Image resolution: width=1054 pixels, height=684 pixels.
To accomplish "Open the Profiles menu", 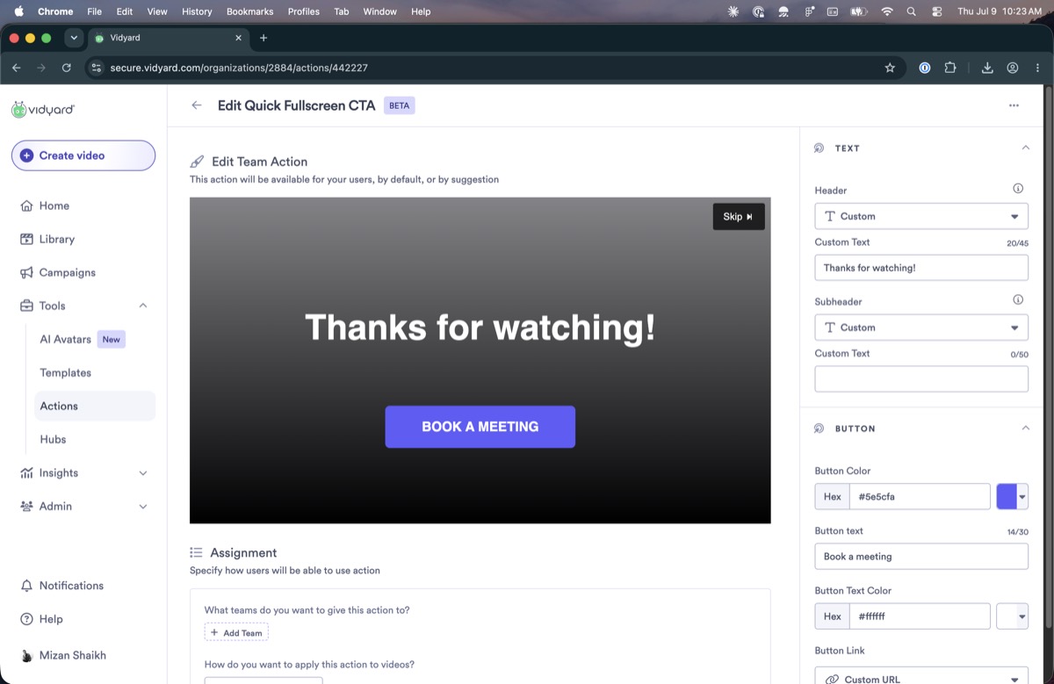I will pos(304,11).
